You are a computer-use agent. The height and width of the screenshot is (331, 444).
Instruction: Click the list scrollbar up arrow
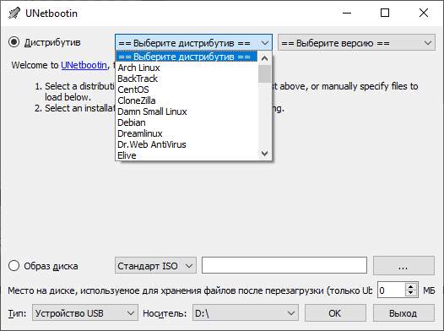264,58
